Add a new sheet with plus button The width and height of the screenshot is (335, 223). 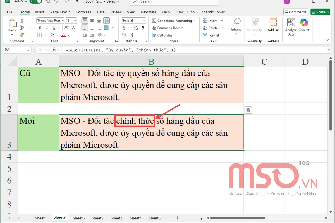[177, 218]
